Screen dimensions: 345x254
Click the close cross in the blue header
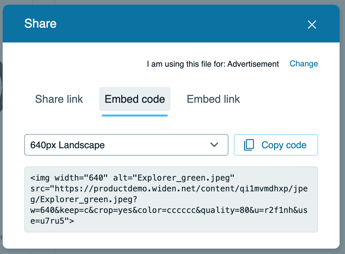click(312, 24)
